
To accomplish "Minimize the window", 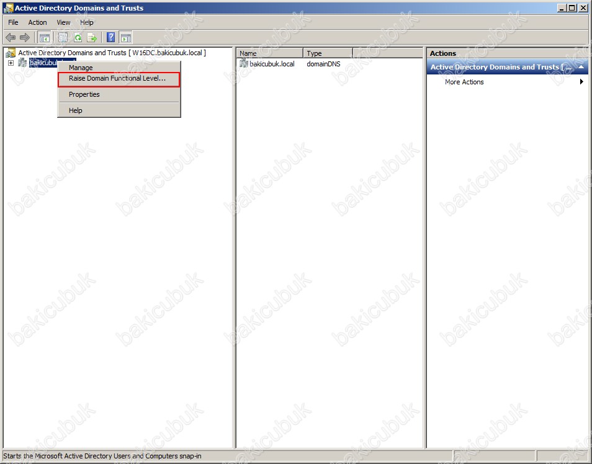I will (x=562, y=7).
